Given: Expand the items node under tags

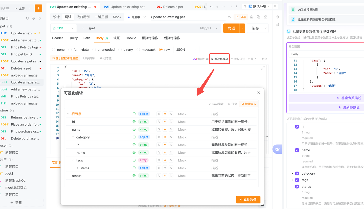Looking at the screenshot, I should coord(77,168).
